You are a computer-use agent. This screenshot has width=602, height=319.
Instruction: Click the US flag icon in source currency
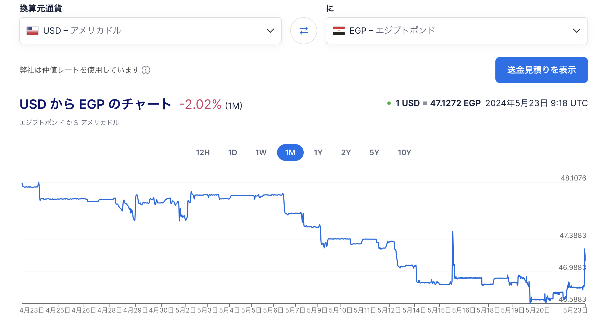33,31
